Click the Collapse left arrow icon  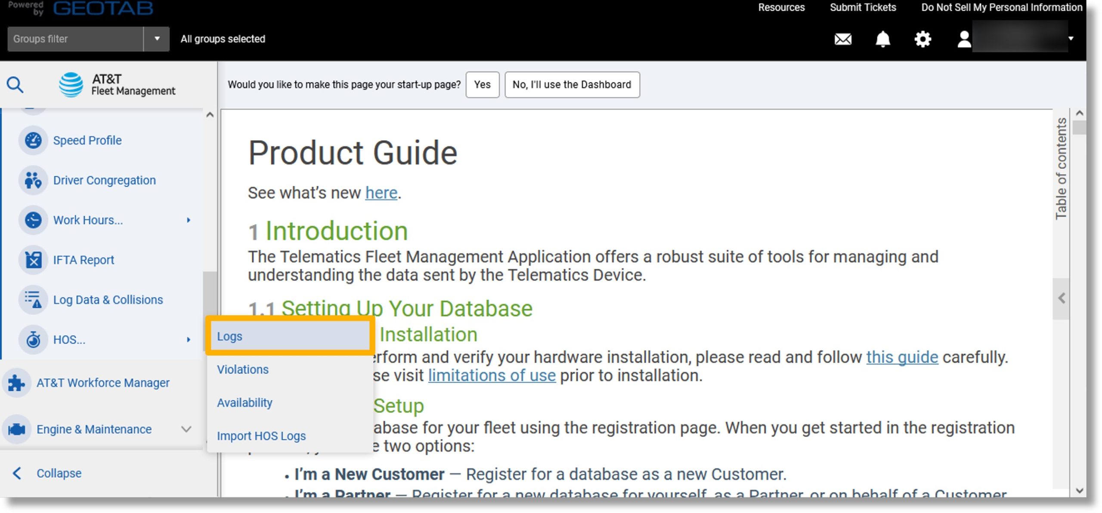tap(17, 473)
